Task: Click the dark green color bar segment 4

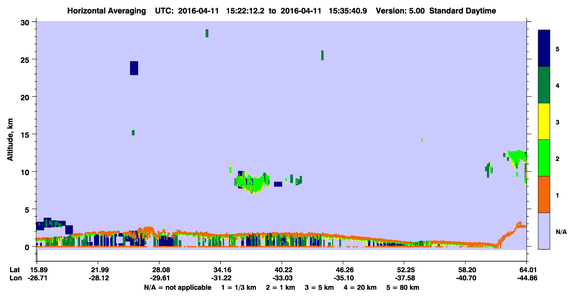Action: (x=544, y=85)
